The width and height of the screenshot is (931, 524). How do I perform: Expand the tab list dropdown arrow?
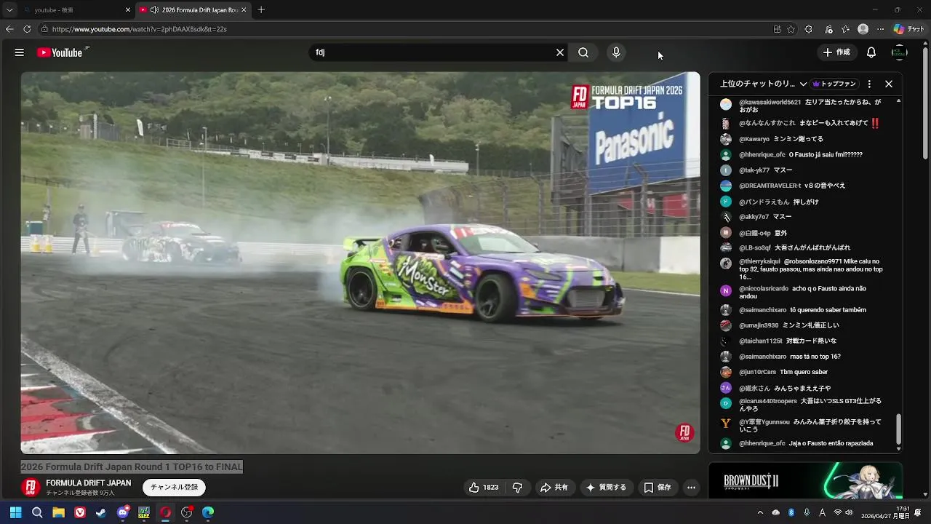coord(9,10)
